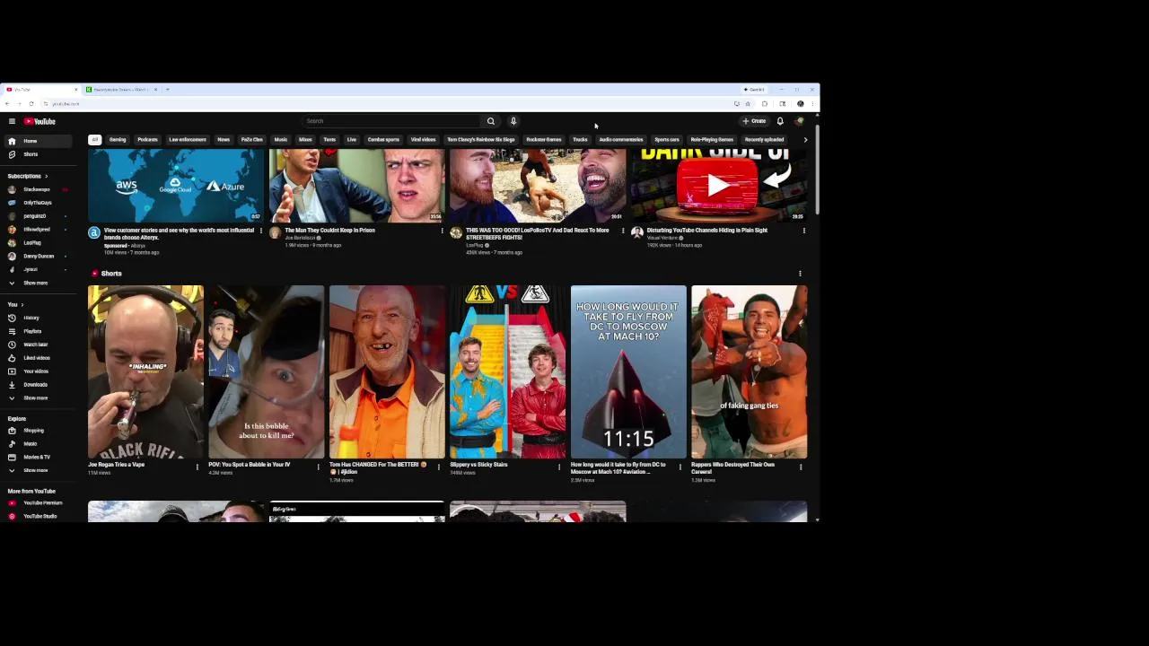Open Joe Rogan Tries a Vape short
The height and width of the screenshot is (646, 1149).
tap(145, 372)
